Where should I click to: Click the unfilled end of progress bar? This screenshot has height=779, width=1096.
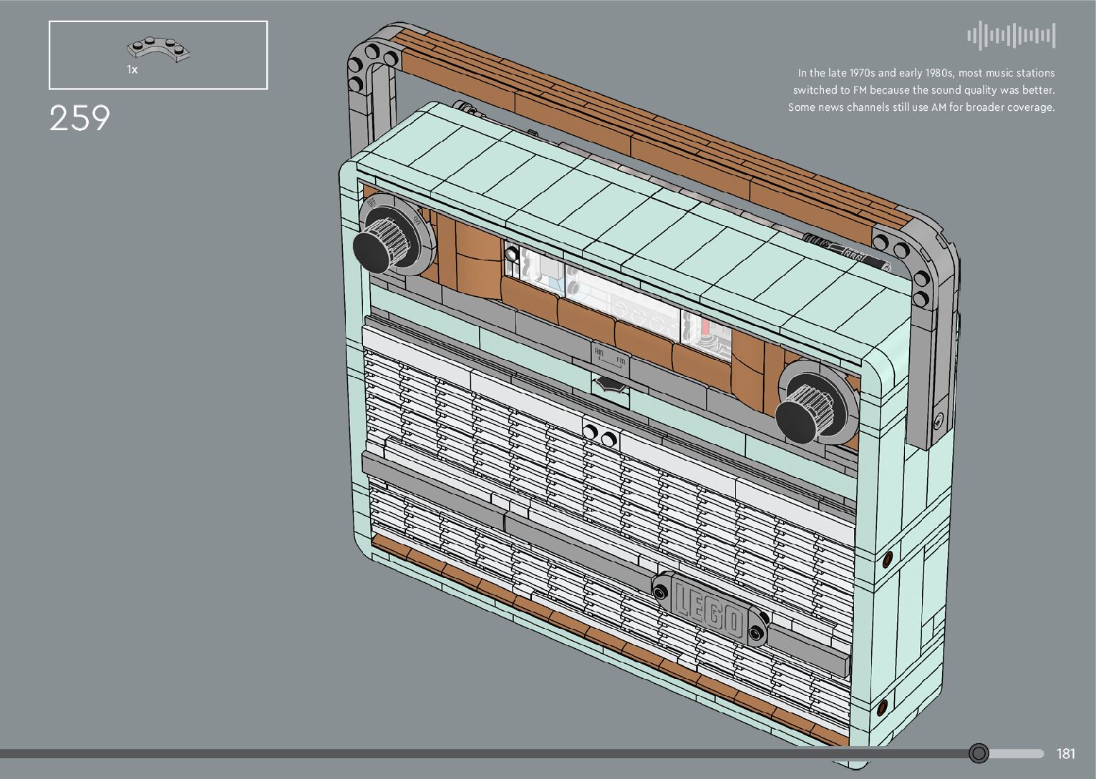click(x=1017, y=753)
